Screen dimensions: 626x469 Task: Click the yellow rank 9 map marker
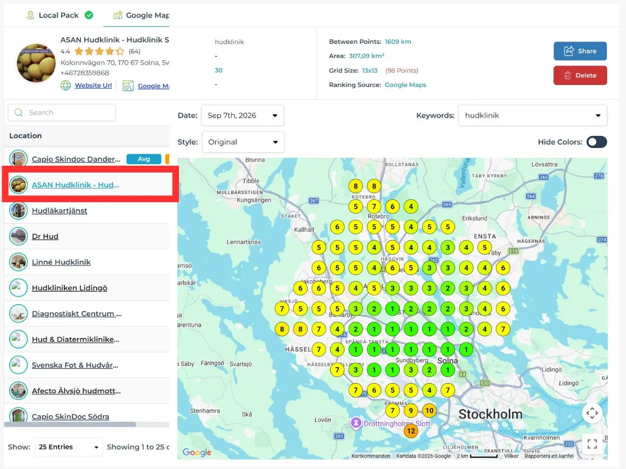point(411,411)
